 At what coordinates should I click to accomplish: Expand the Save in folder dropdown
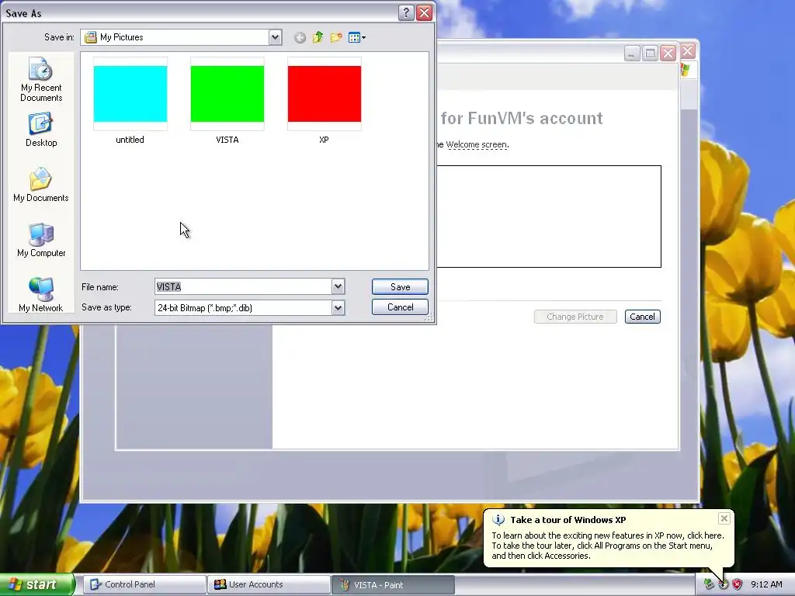[x=276, y=37]
